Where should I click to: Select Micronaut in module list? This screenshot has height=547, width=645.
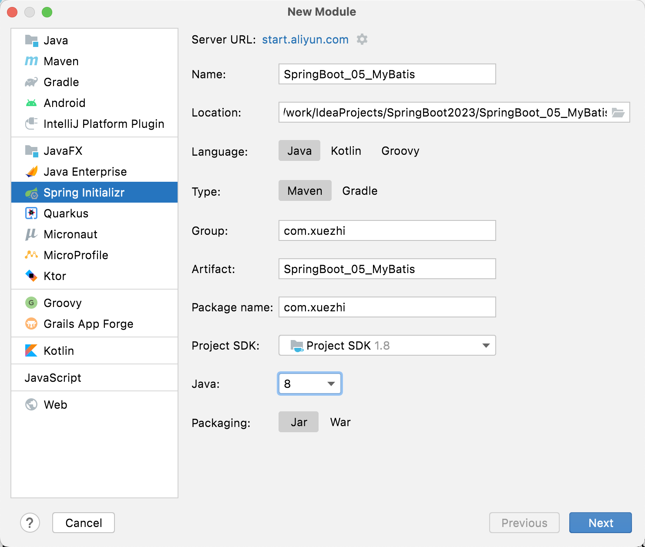[x=94, y=234]
